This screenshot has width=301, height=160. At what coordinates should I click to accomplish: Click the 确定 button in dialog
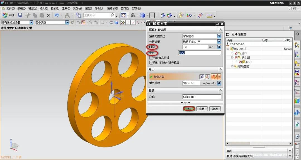point(189,109)
